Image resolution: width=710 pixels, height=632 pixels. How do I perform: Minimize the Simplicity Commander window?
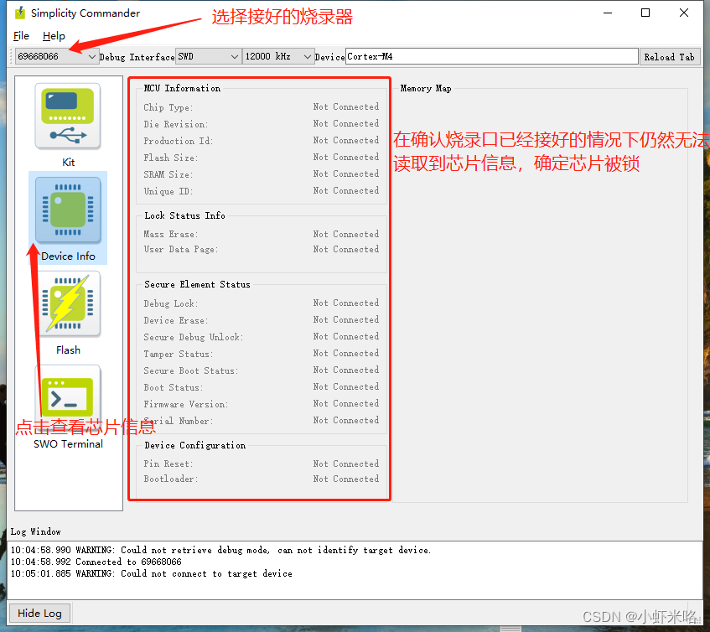608,13
